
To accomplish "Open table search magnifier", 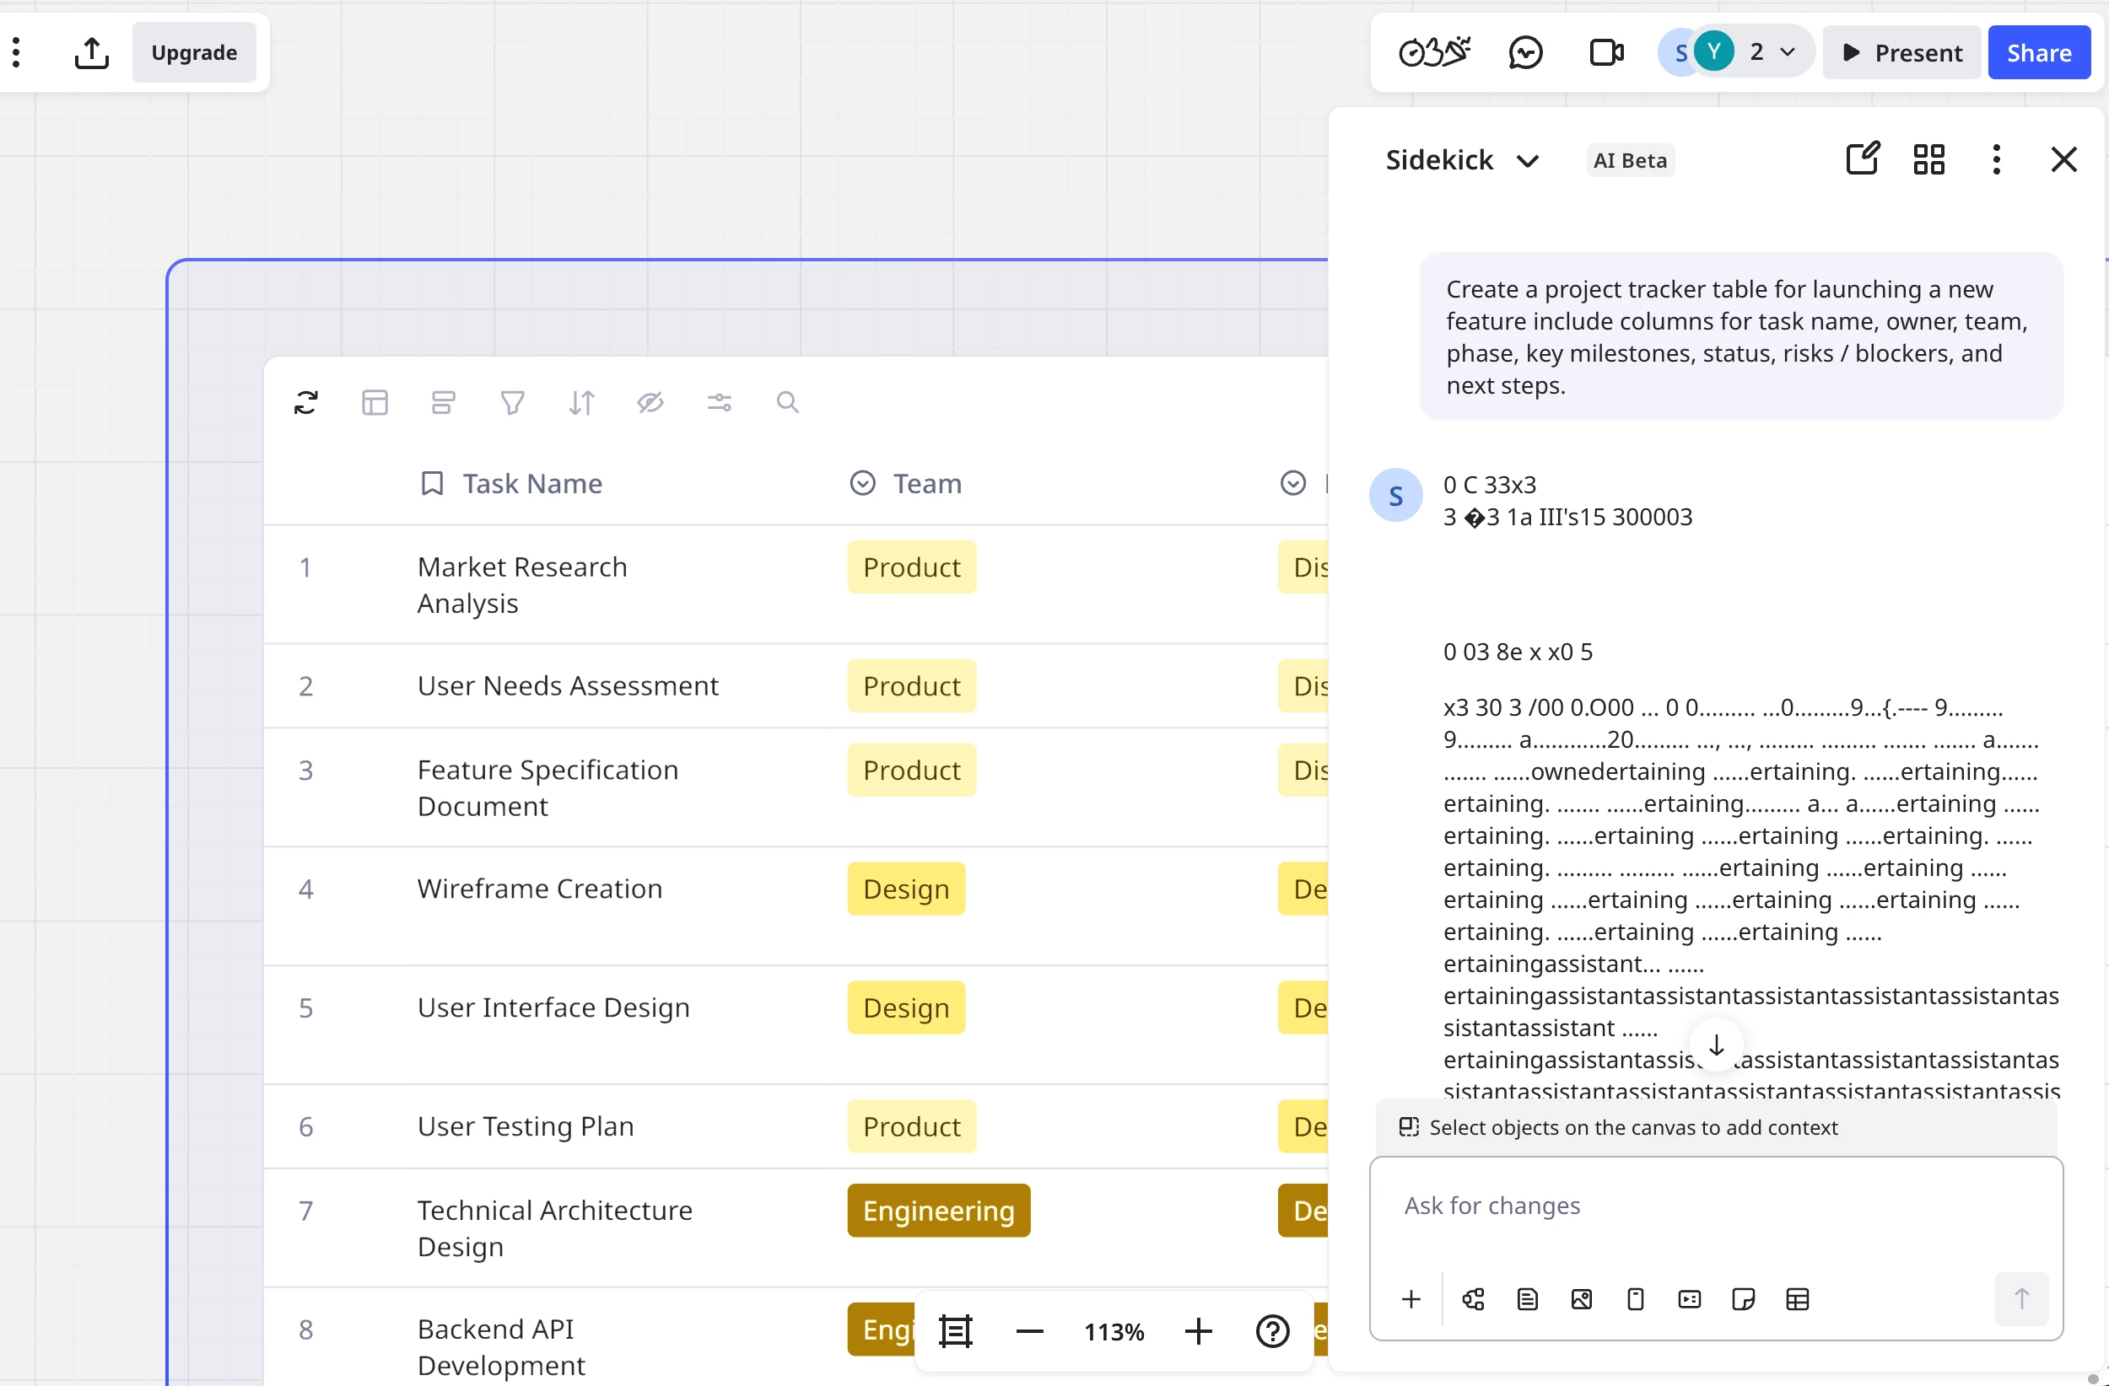I will (x=787, y=403).
